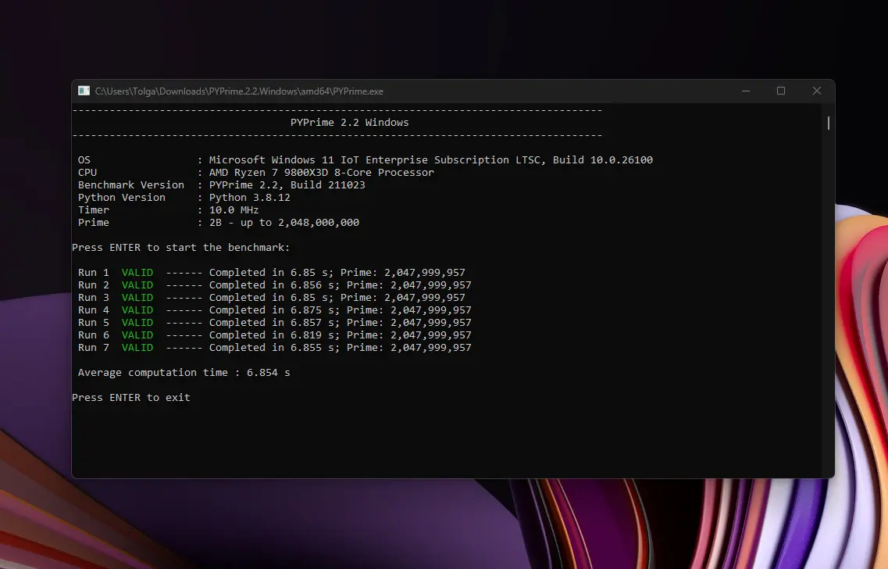Click the Run 6 result of 6.819 s
The image size is (888, 569).
[x=275, y=335]
